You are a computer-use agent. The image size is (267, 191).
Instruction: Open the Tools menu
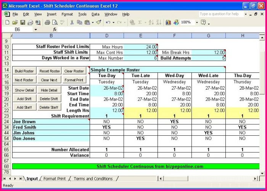82,14
